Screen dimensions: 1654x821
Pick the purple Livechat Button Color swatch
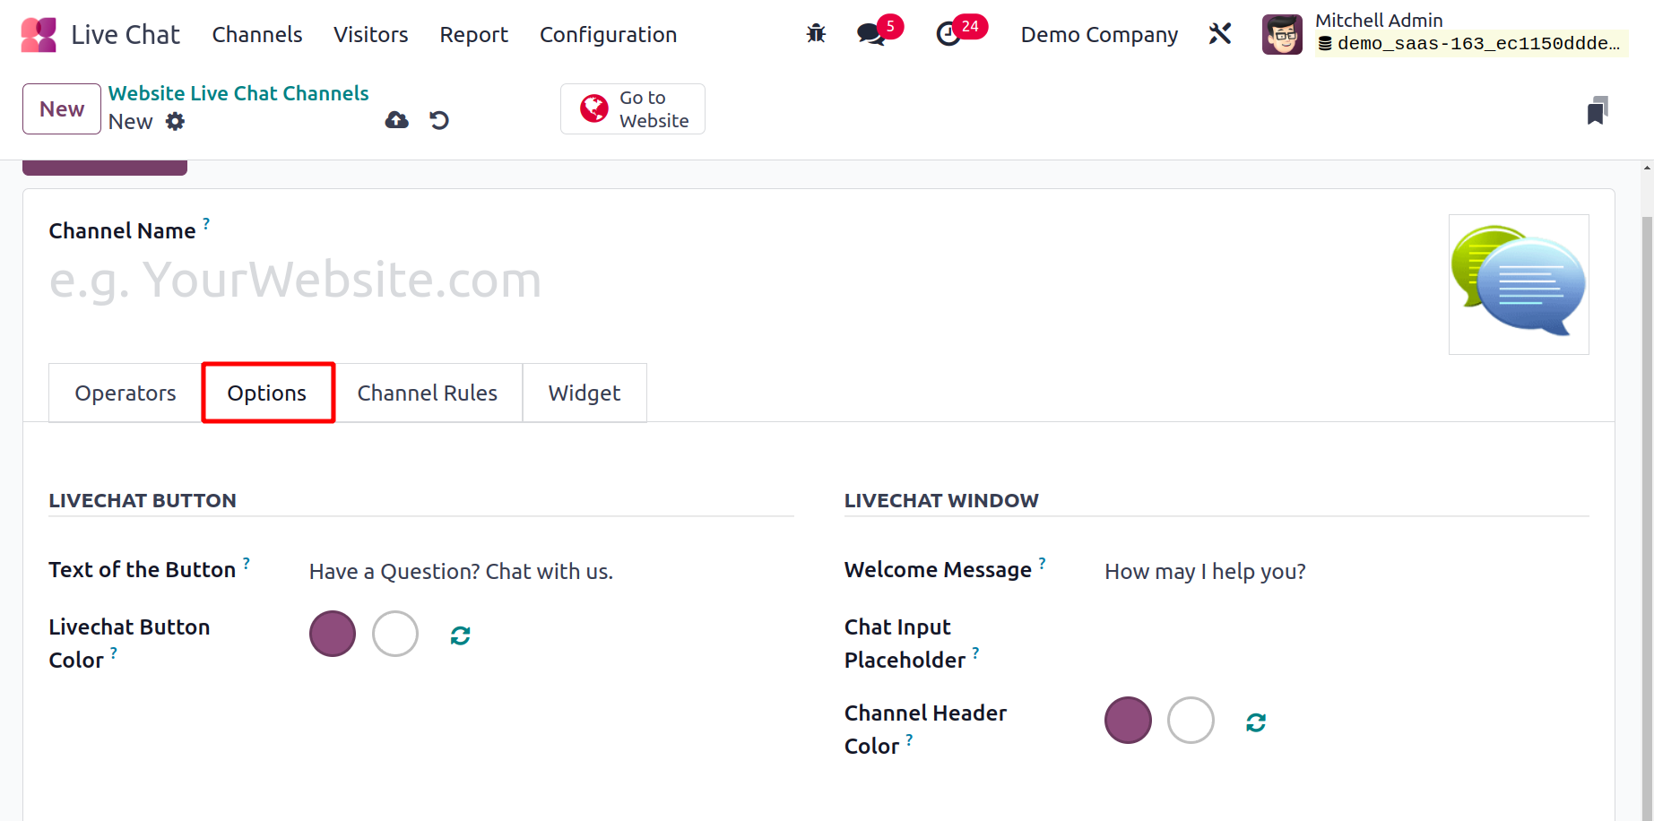(x=333, y=634)
